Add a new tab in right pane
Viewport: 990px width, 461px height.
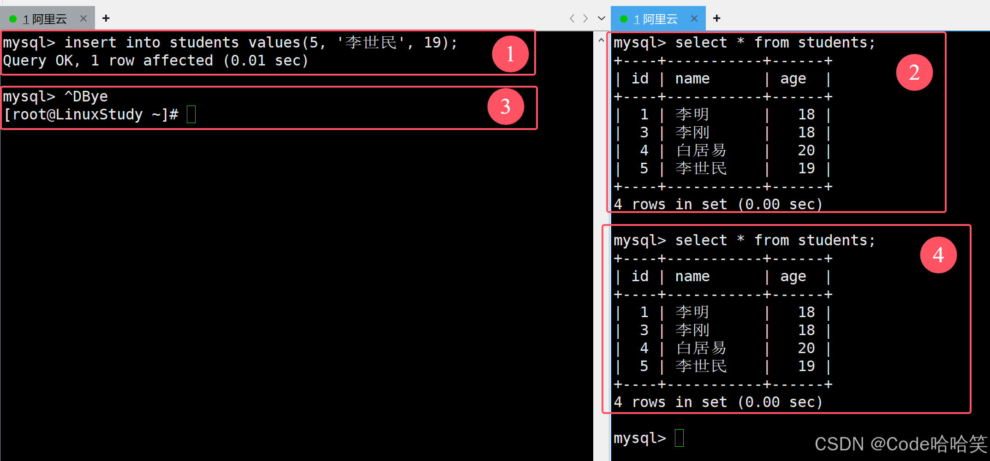(x=716, y=18)
